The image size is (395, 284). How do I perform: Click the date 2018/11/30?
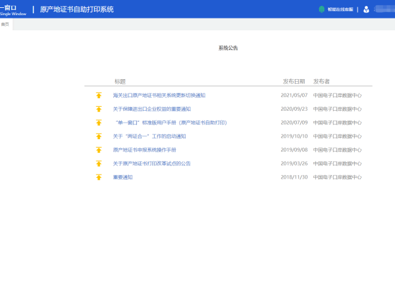(294, 177)
